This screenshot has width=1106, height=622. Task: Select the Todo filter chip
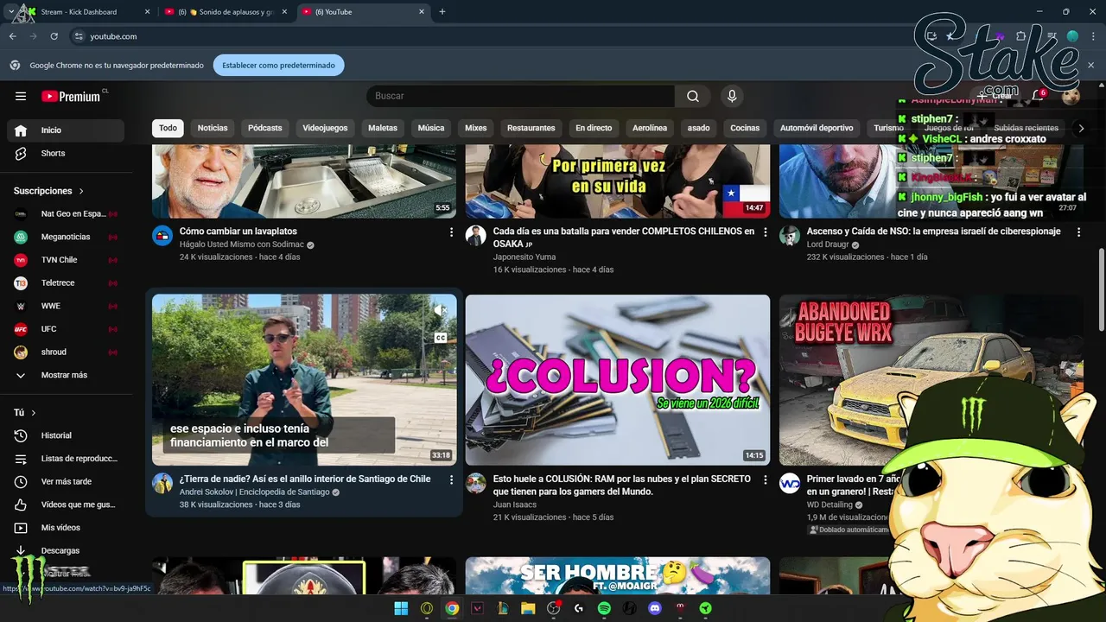tap(168, 128)
